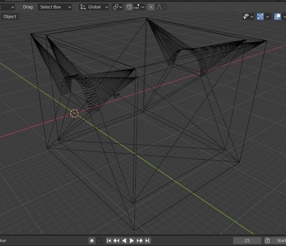Toggle the viewport overlays button
The height and width of the screenshot is (246, 286).
278,17
